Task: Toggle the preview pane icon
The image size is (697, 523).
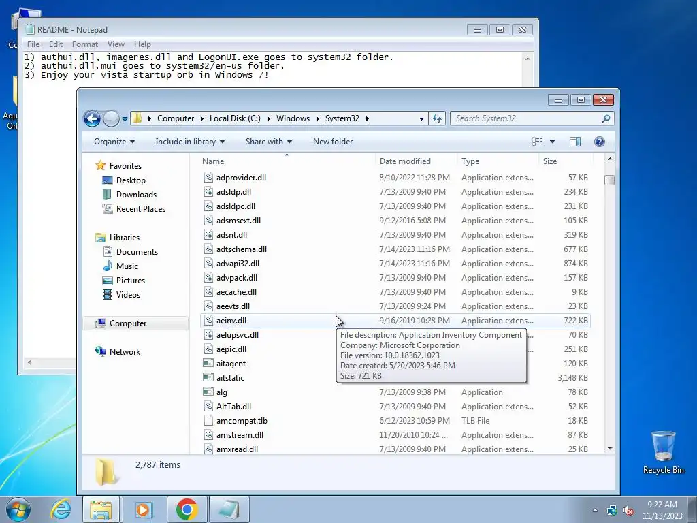Action: click(574, 142)
